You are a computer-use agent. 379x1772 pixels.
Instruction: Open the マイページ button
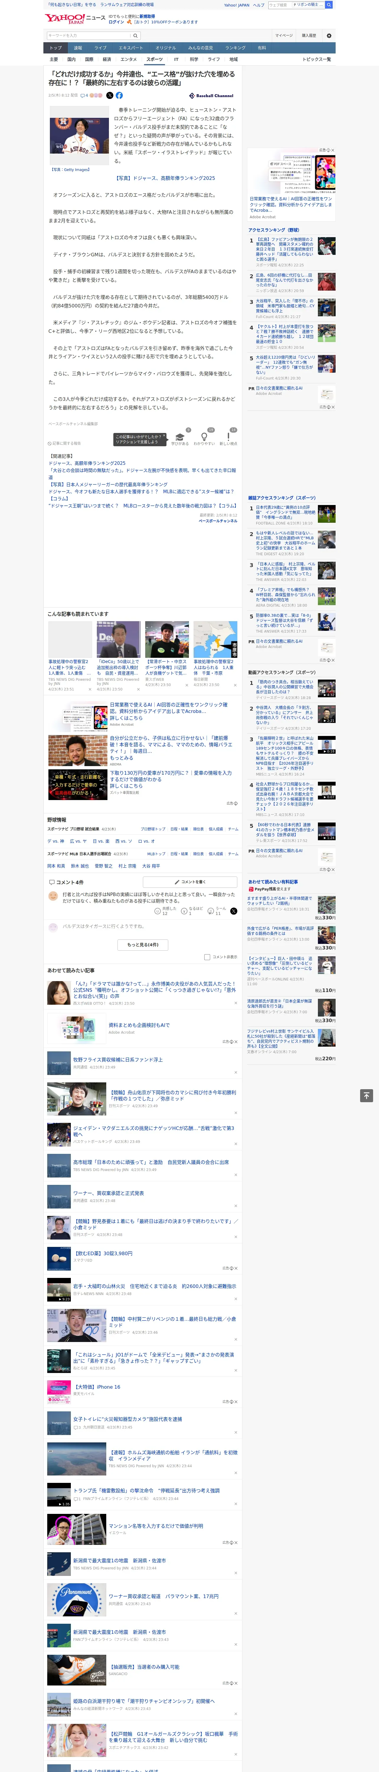[x=284, y=36]
